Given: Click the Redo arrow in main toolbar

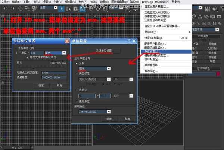Looking at the screenshot, I should click(x=13, y=9).
